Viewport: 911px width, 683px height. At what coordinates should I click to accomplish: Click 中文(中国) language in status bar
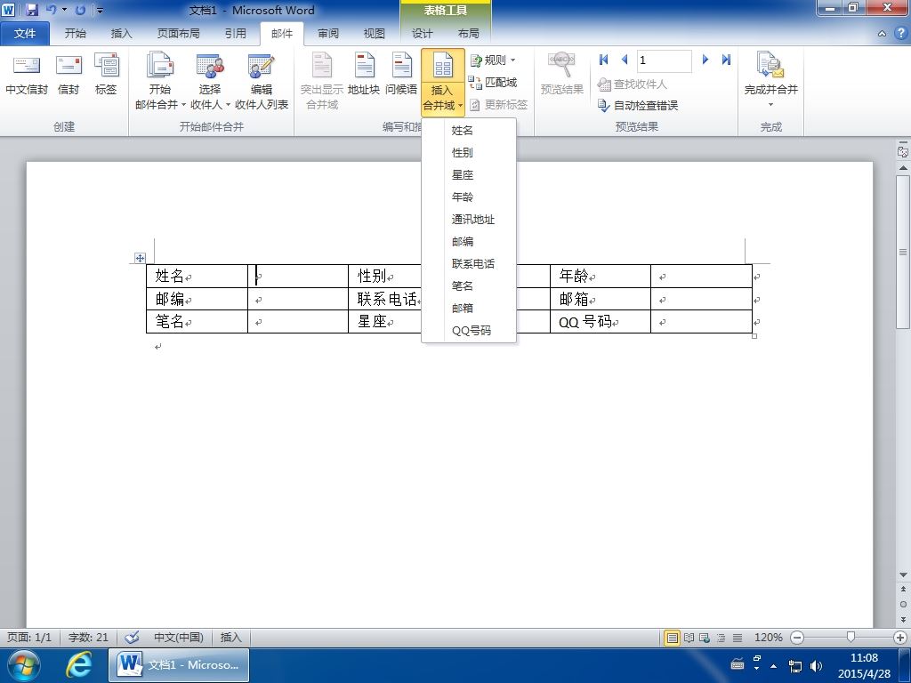(178, 638)
